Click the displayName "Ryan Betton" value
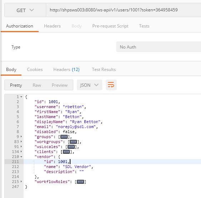Viewport: 201px width, 198px height. click(x=85, y=122)
